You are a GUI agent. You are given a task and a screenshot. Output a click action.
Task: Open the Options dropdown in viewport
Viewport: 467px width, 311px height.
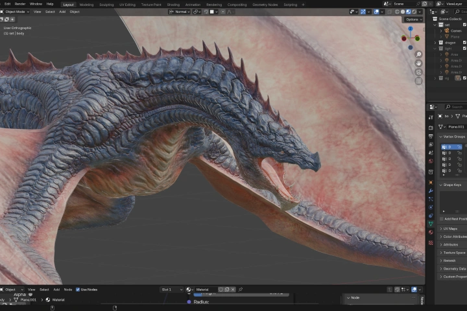click(414, 19)
